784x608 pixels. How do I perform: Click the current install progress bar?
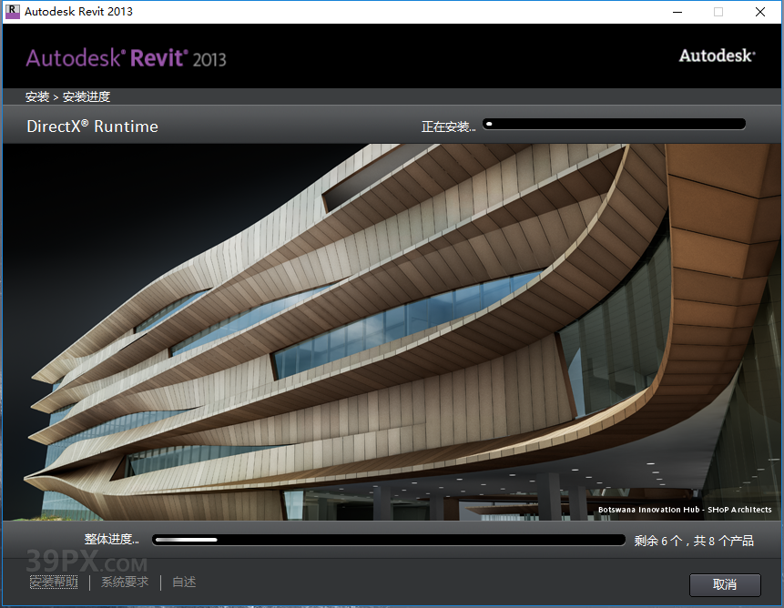point(614,124)
